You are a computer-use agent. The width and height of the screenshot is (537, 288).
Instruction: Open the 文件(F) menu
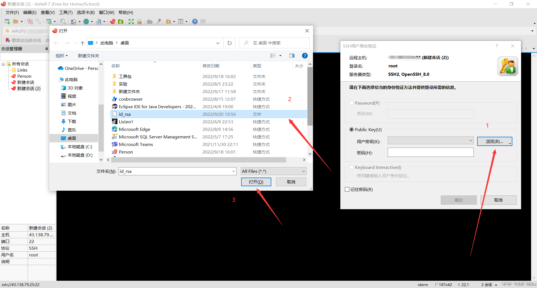(x=12, y=13)
